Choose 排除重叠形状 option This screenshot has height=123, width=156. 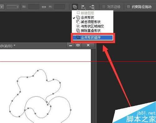pyautogui.click(x=93, y=31)
